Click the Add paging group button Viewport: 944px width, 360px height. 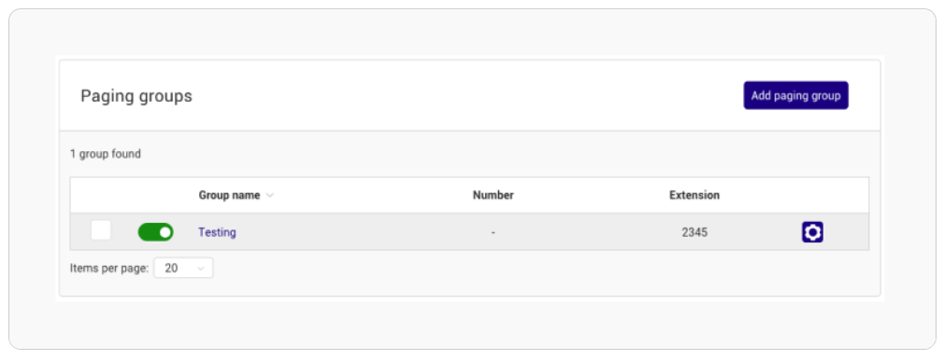point(796,95)
